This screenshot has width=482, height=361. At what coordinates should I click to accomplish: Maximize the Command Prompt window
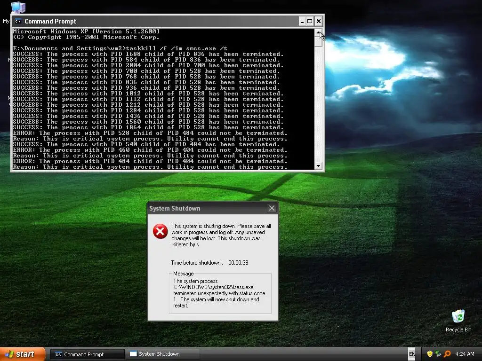tap(310, 21)
